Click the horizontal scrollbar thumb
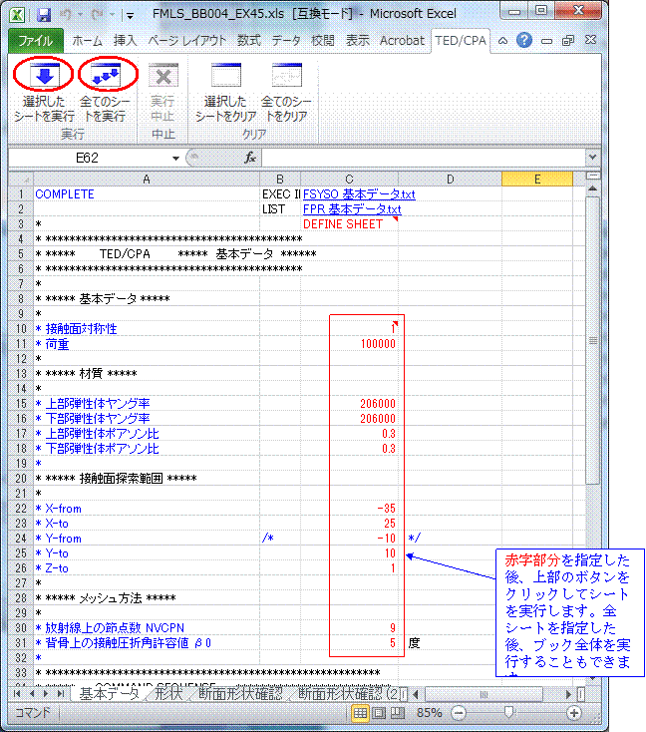This screenshot has height=732, width=646. click(x=484, y=694)
